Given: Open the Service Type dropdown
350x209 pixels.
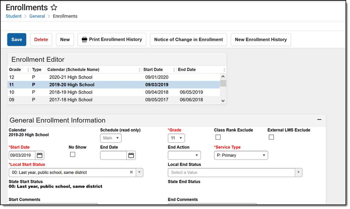Looking at the screenshot, I should (241, 155).
